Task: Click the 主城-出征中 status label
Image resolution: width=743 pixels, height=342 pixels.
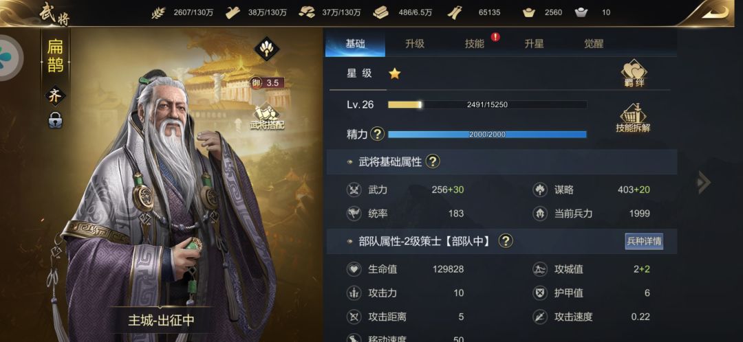Action: pyautogui.click(x=161, y=320)
